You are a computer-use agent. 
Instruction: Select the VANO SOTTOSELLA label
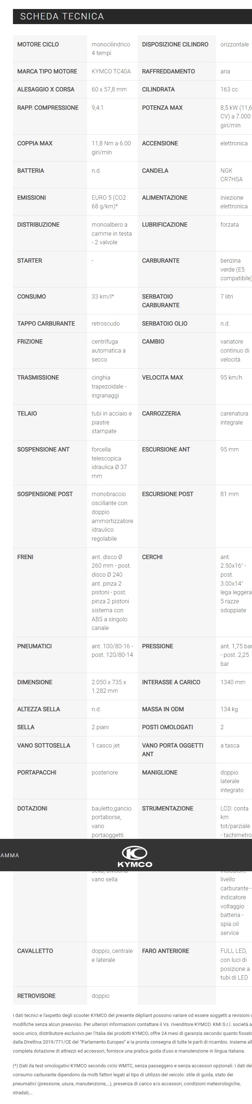point(44,745)
